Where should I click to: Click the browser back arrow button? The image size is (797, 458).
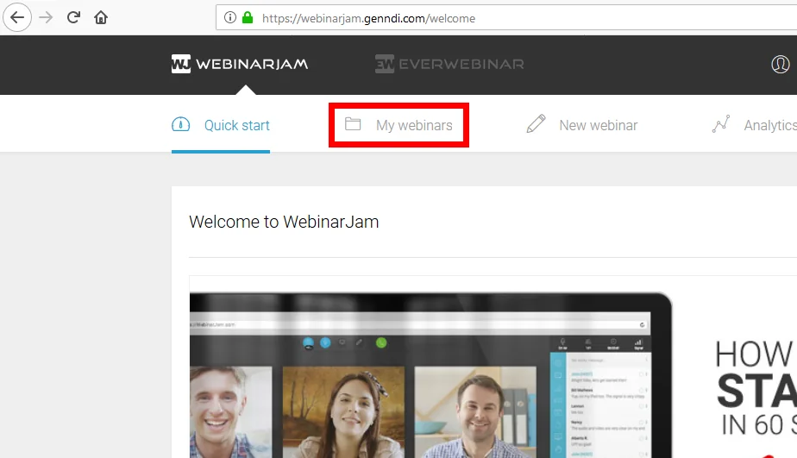tap(17, 18)
